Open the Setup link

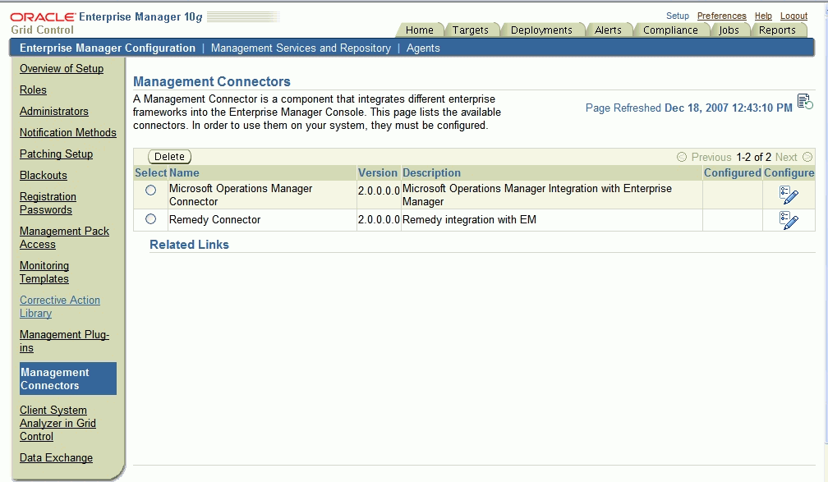(677, 16)
